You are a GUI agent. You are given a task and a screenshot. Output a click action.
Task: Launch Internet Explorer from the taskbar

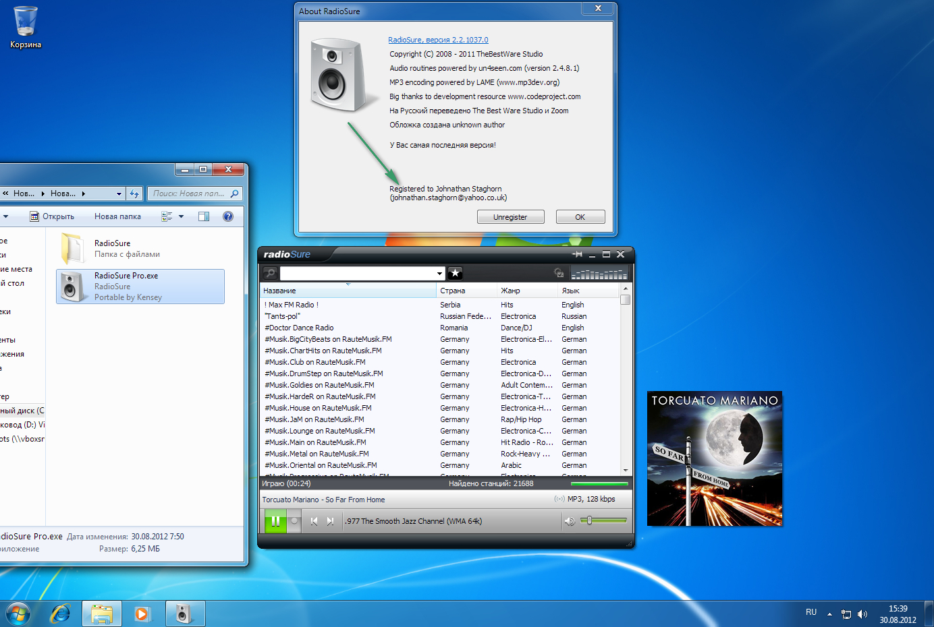(61, 614)
